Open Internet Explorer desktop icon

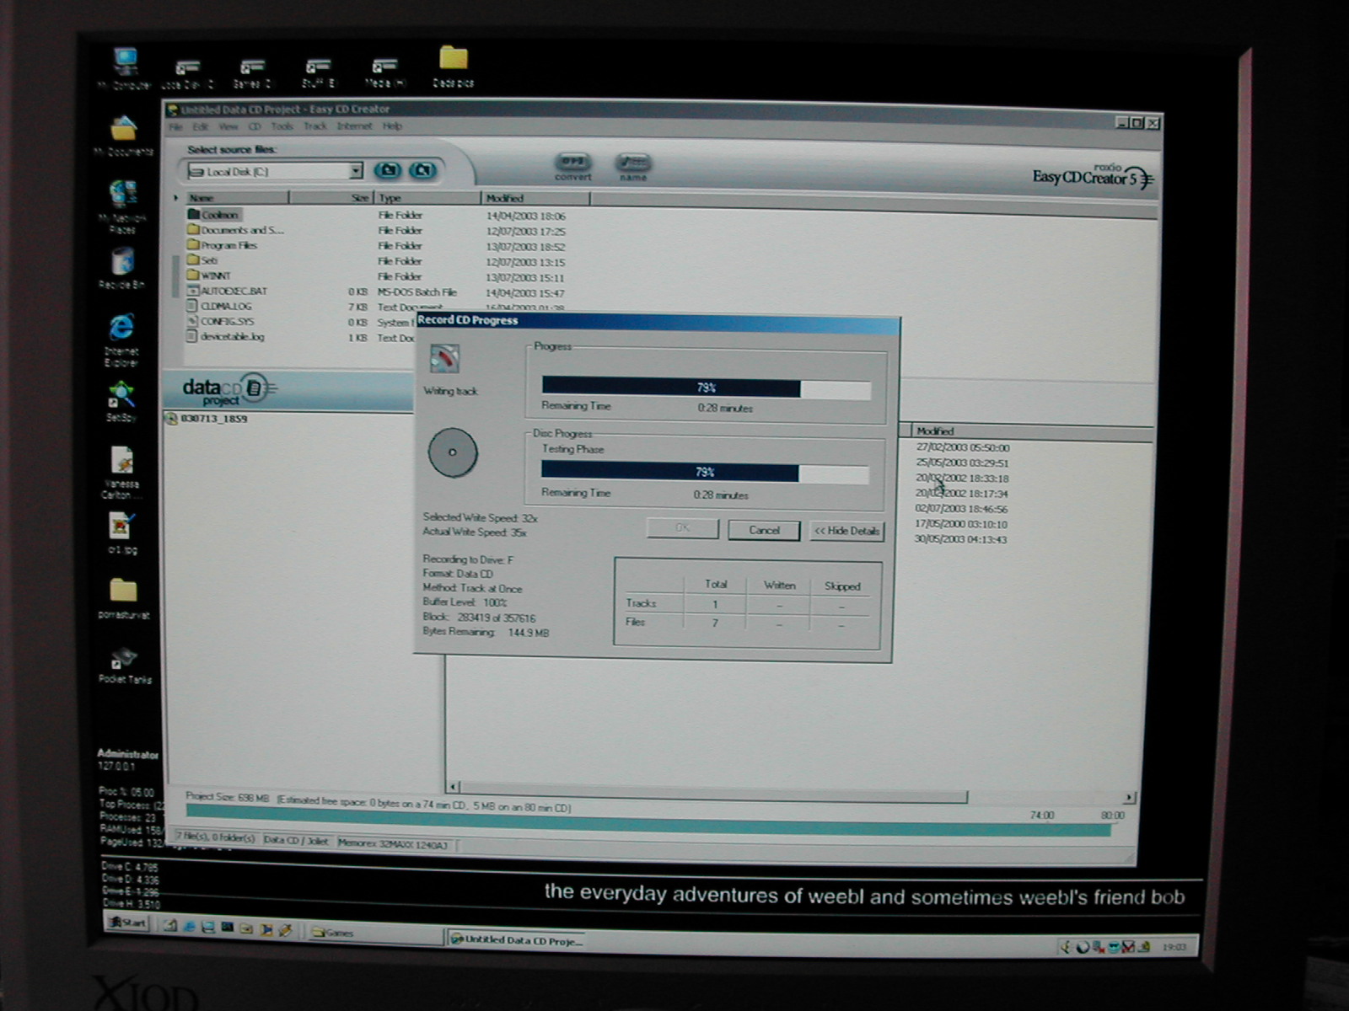[121, 330]
